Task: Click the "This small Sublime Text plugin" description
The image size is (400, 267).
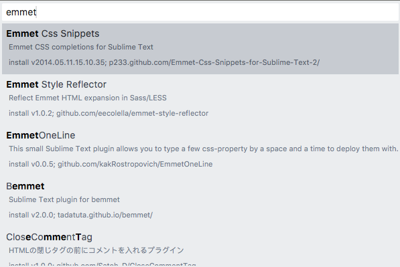Action: tap(203, 149)
